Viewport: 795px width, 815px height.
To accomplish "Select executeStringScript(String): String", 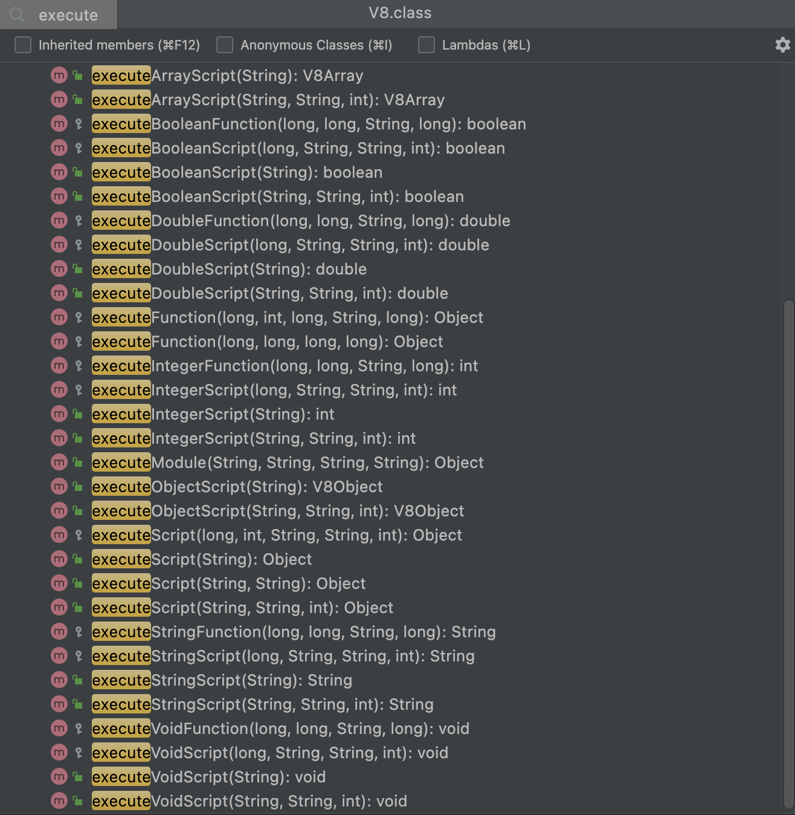I will tap(222, 680).
